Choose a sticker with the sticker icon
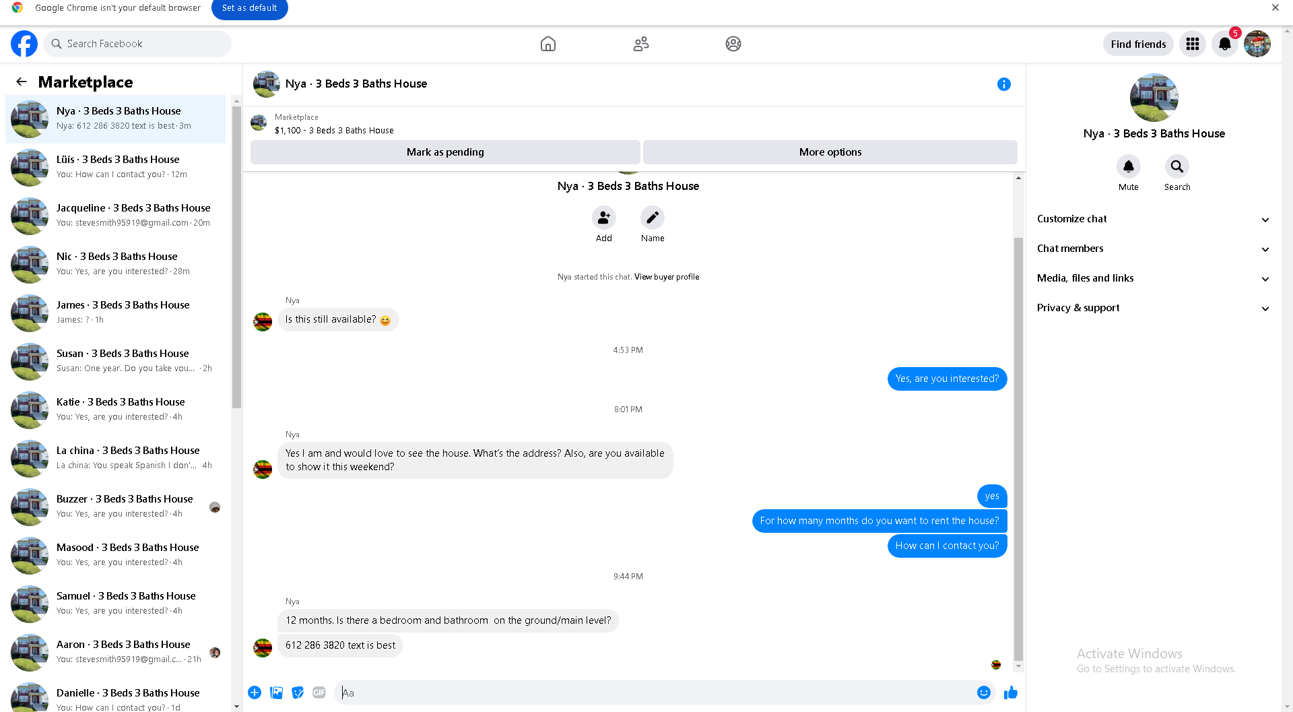The image size is (1293, 712). coord(298,692)
